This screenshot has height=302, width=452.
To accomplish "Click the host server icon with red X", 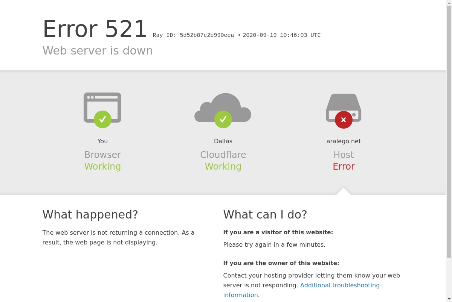I will point(344,111).
